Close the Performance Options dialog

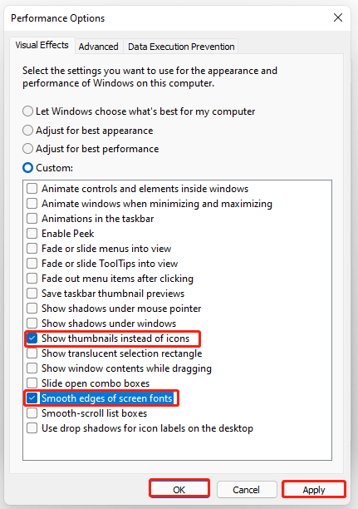338,17
